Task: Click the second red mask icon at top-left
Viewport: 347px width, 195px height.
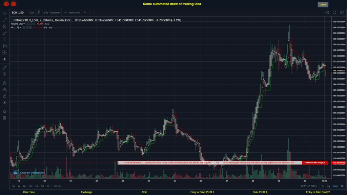Action: pos(14,4)
